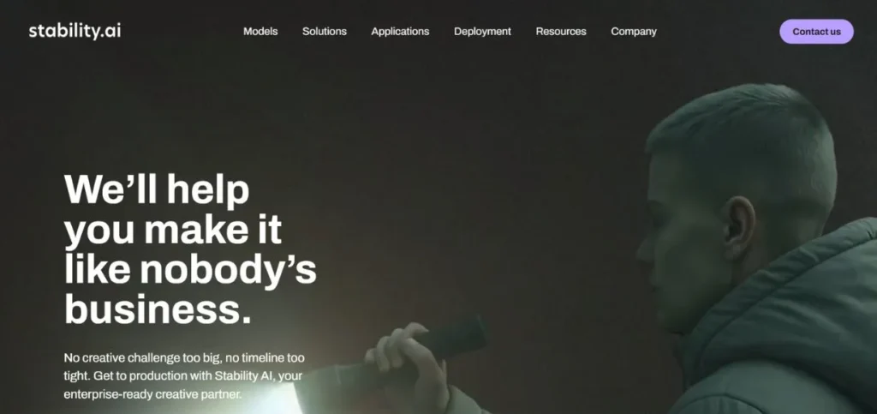
Task: Open the Models menu
Action: tap(260, 32)
